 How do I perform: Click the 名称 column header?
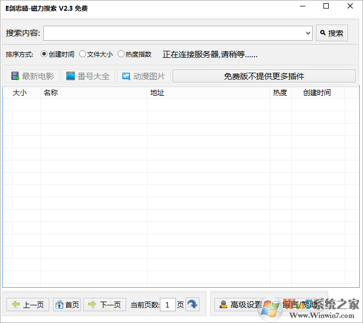pyautogui.click(x=51, y=93)
